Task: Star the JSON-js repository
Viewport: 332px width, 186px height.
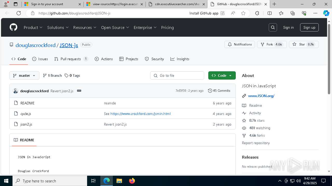Action: 304,44
